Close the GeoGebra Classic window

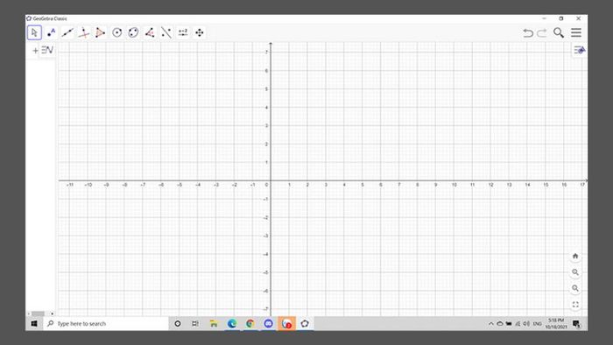pyautogui.click(x=578, y=18)
